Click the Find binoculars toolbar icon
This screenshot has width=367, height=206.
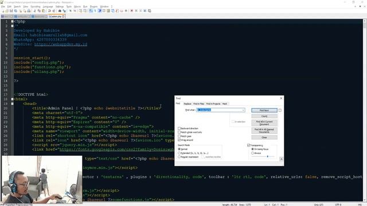60,11
